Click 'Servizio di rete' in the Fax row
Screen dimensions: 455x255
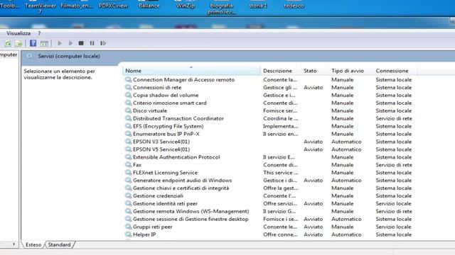[394, 165]
